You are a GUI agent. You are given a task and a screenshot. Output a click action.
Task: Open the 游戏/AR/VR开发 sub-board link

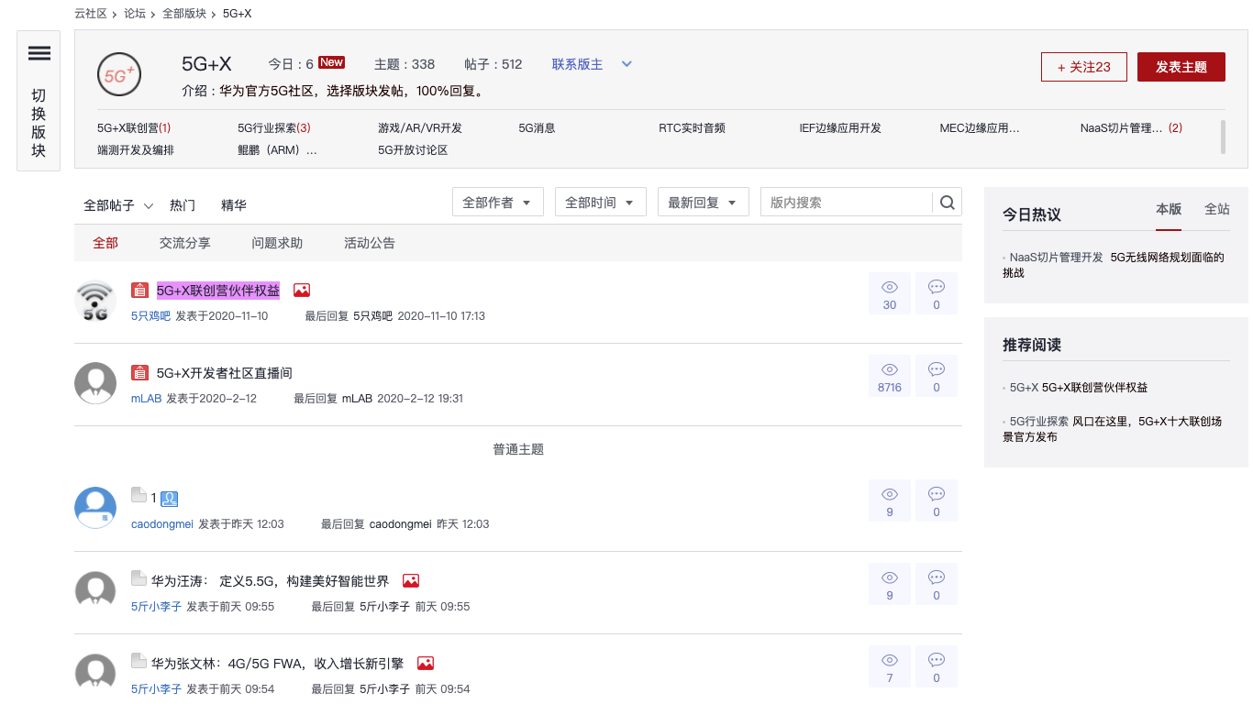(x=420, y=128)
